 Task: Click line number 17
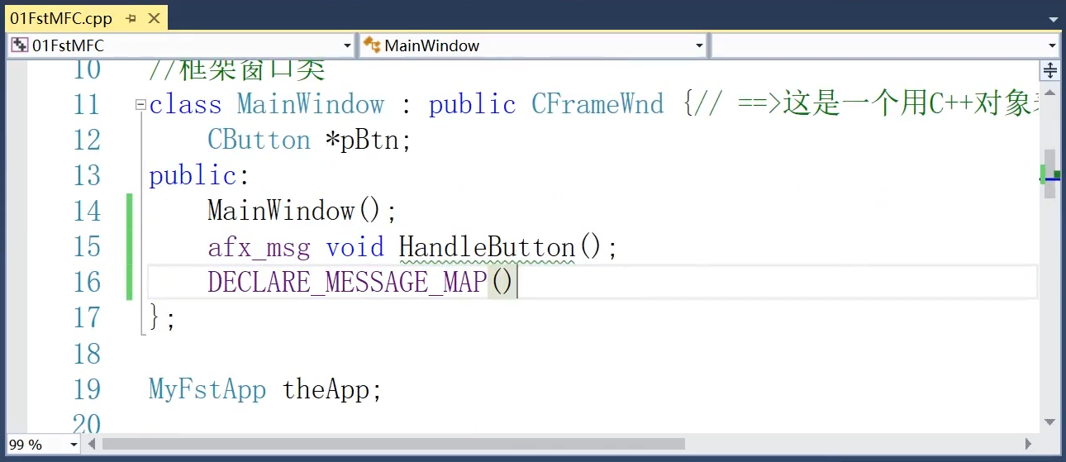(86, 317)
